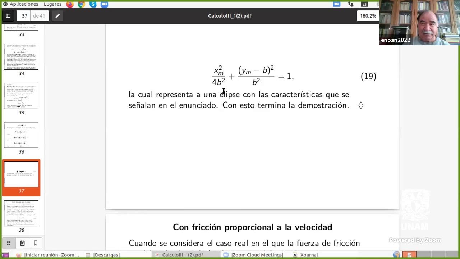The width and height of the screenshot is (460, 259).
Task: Click the page number field showing 37
Action: point(24,16)
